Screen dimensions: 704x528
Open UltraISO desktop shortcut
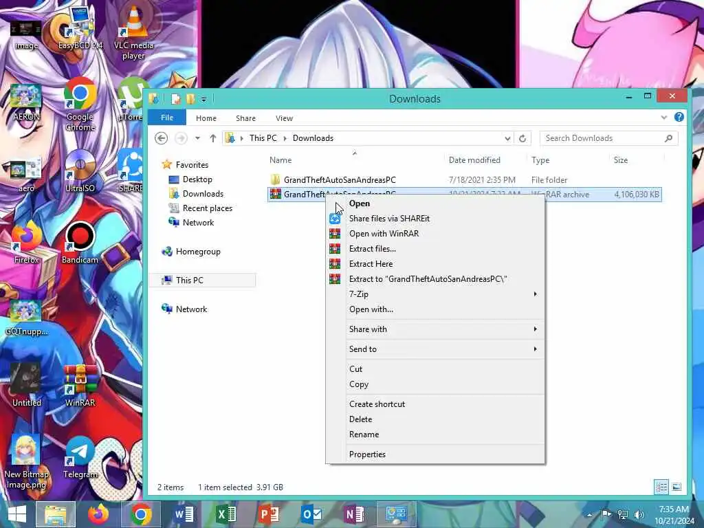point(80,170)
